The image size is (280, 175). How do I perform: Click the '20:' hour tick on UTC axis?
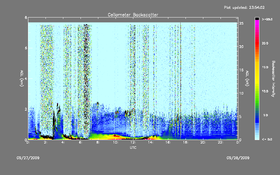pyautogui.click(x=203, y=142)
